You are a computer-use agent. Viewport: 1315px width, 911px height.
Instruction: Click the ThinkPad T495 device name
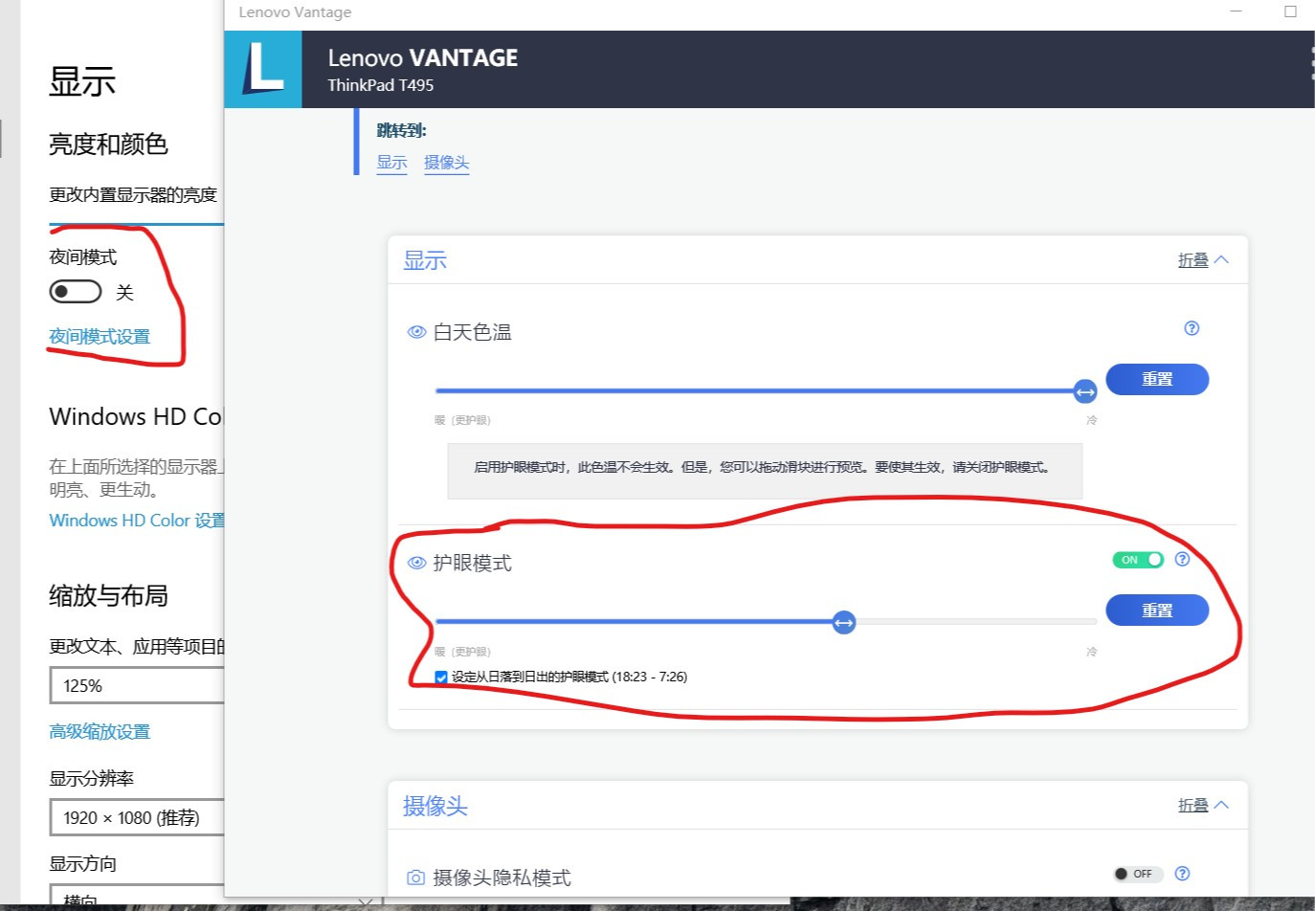pyautogui.click(x=381, y=85)
